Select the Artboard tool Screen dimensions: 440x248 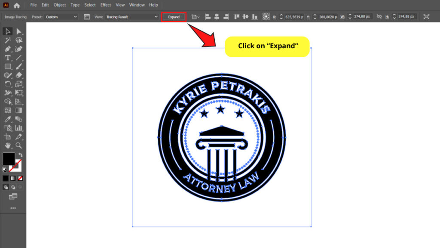coord(8,136)
